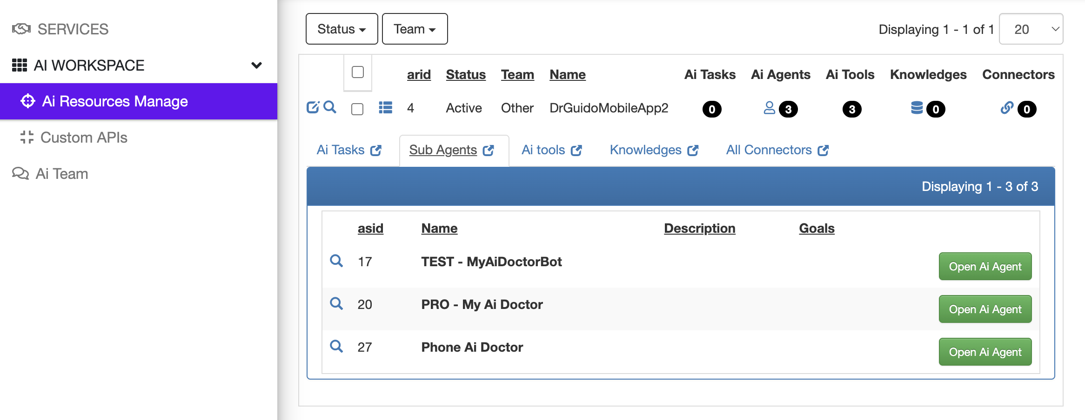Open Custom APIs in the sidebar
Screen dimensions: 1085x420
[84, 138]
